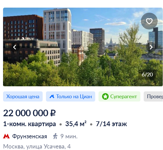Viewport: 163px width, 150px height.
Task: Open the 1-комн. квартира listing title
Action: click(29, 124)
